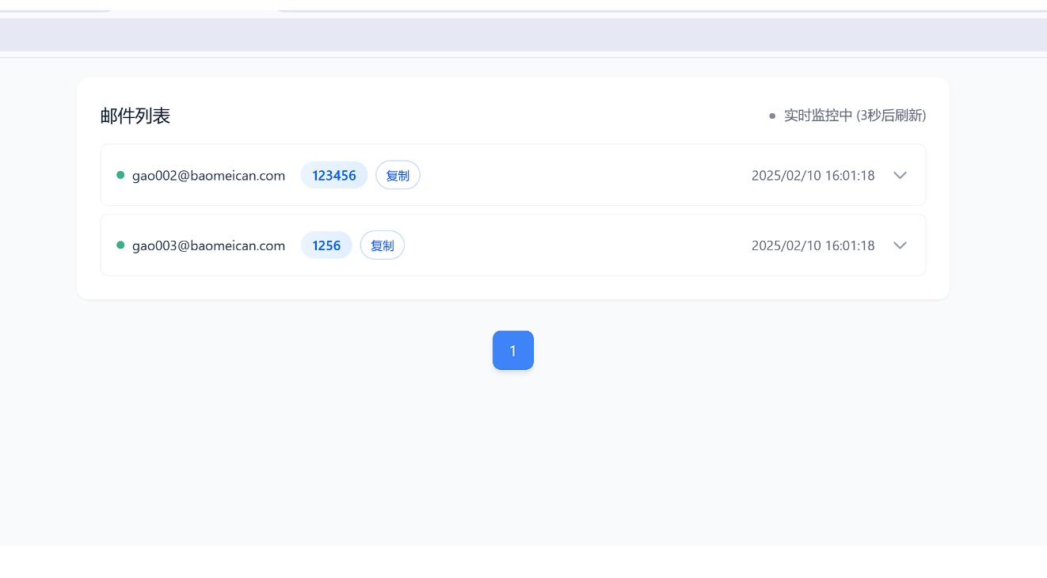Expand the gao002@baomeican.com mail row chevron
The image size is (1047, 578).
click(x=900, y=175)
